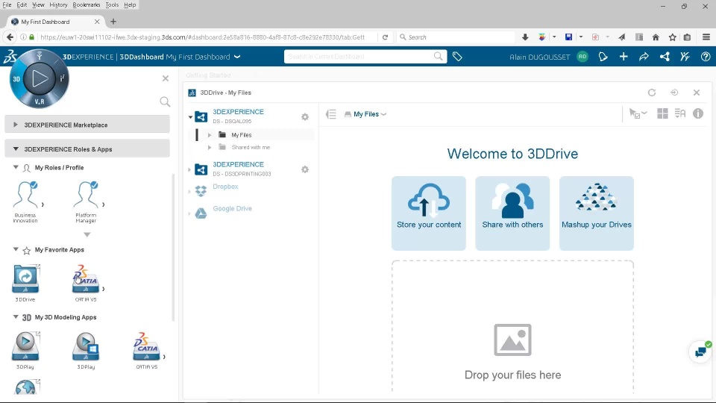Click the Share with others card

point(512,213)
